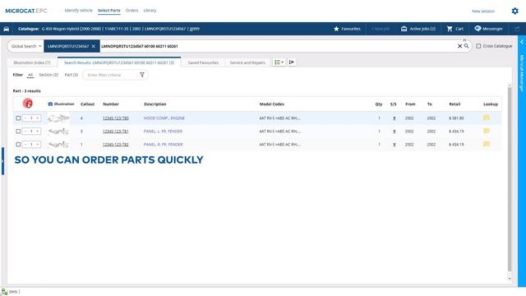Expand the left side panel handle
Viewport: 526px width, 296px height.
[x=2, y=161]
